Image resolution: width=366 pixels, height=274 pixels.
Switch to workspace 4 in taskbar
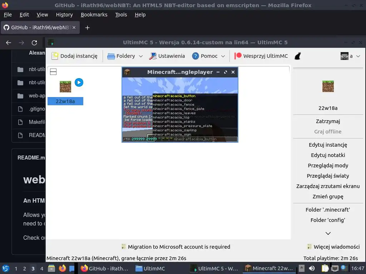pos(41,269)
